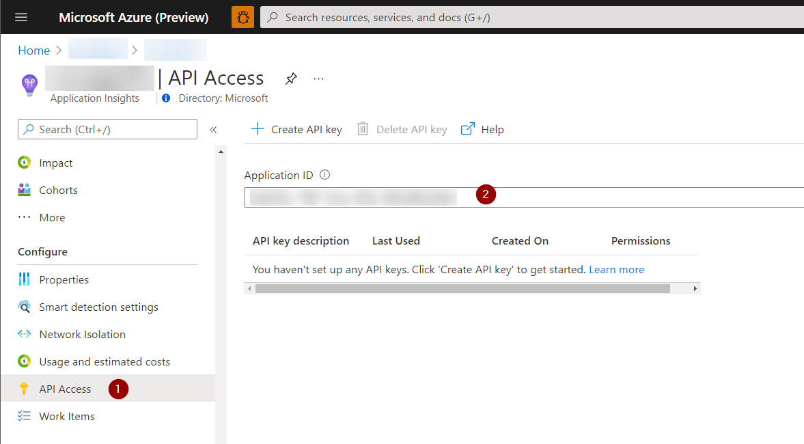804x444 pixels.
Task: Collapse the sidebar with double chevron
Action: pos(213,130)
